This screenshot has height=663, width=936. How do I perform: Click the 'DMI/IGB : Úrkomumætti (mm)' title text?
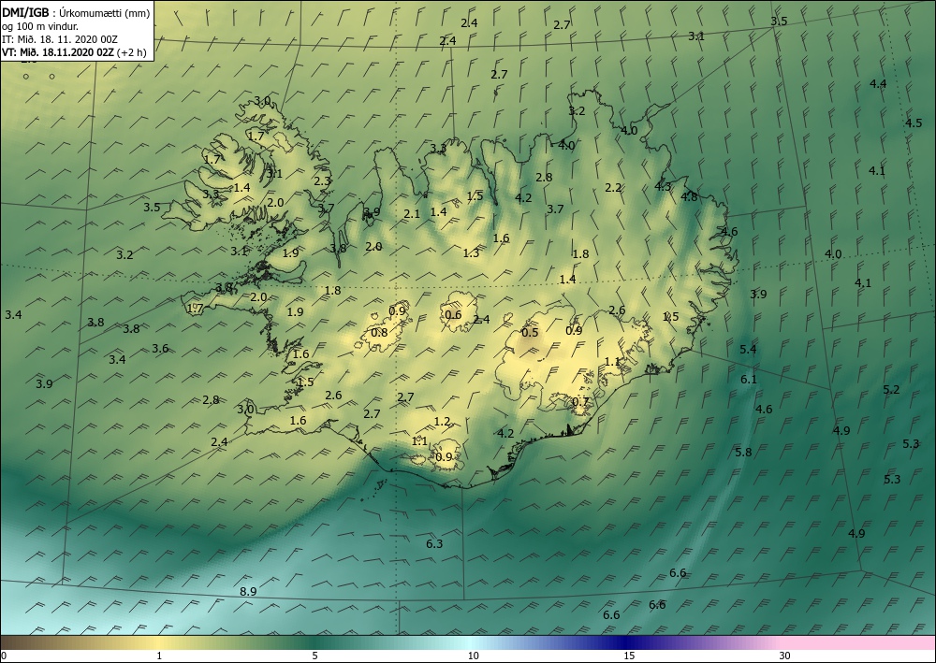pyautogui.click(x=76, y=13)
